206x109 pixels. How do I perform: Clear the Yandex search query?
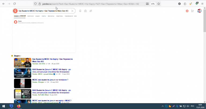[x=72, y=11]
